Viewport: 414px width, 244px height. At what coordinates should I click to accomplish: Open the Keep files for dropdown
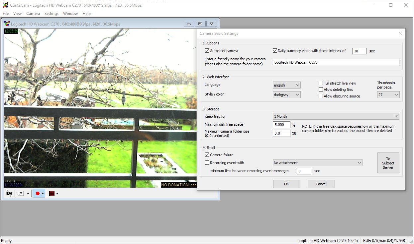336,116
